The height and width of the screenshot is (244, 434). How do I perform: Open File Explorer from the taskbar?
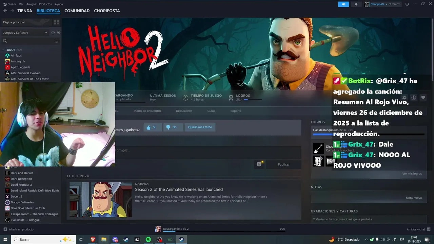(104, 240)
